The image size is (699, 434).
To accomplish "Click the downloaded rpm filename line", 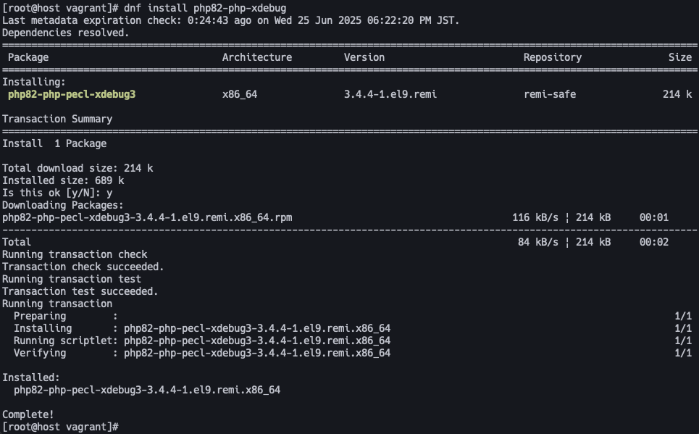I will 147,217.
